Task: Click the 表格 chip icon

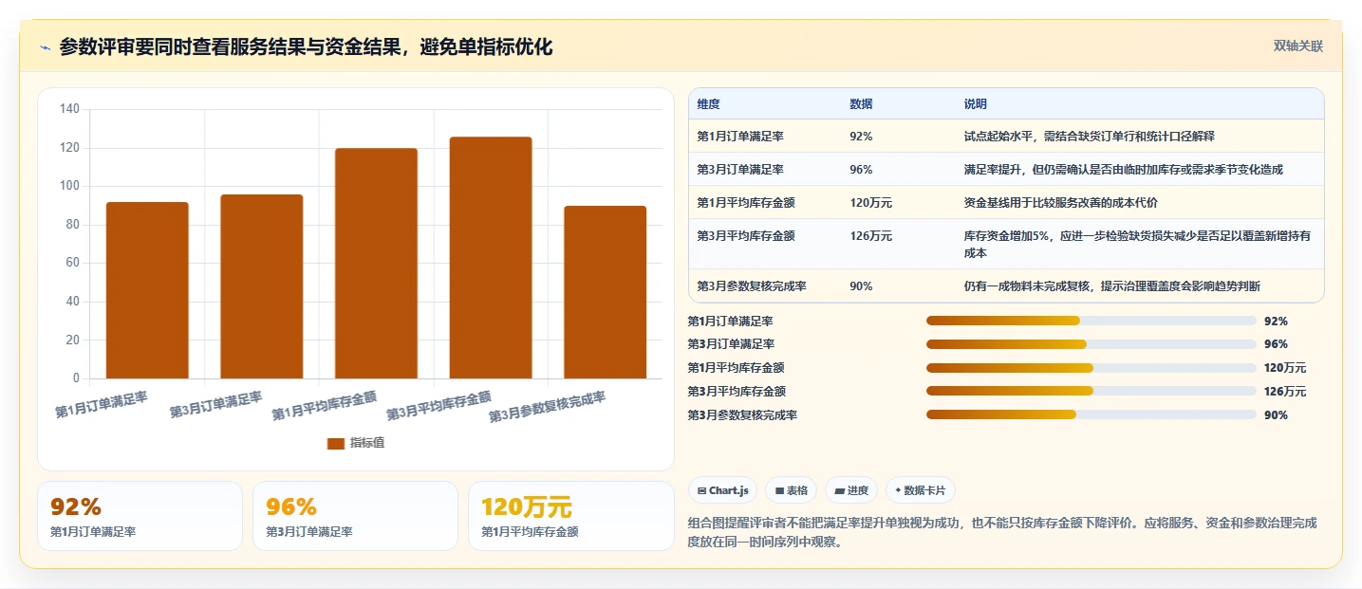Action: (x=779, y=491)
